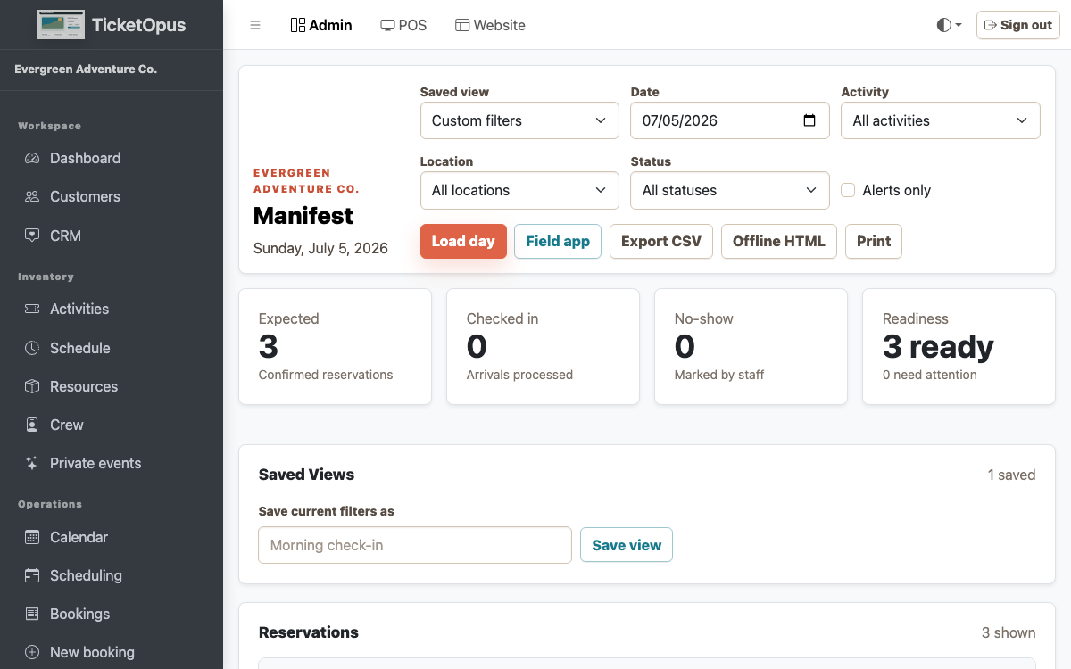Open the Location dropdown
1071x669 pixels.
pyautogui.click(x=519, y=190)
